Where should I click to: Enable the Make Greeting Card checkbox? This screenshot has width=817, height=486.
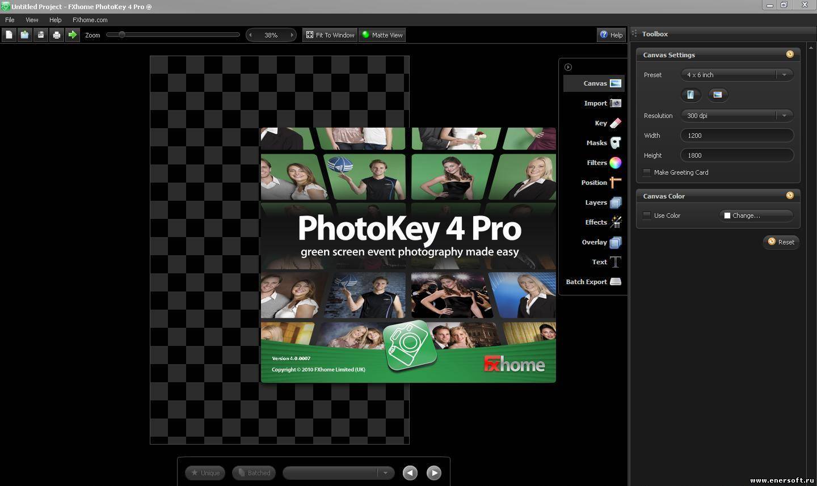pyautogui.click(x=647, y=172)
